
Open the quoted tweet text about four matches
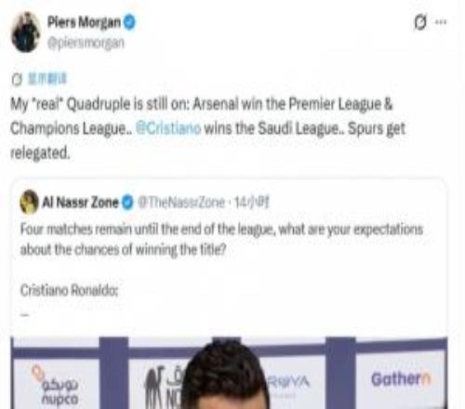click(221, 240)
